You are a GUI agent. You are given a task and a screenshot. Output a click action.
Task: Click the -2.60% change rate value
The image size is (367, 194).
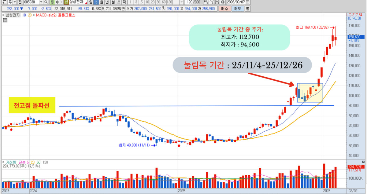point(46,9)
